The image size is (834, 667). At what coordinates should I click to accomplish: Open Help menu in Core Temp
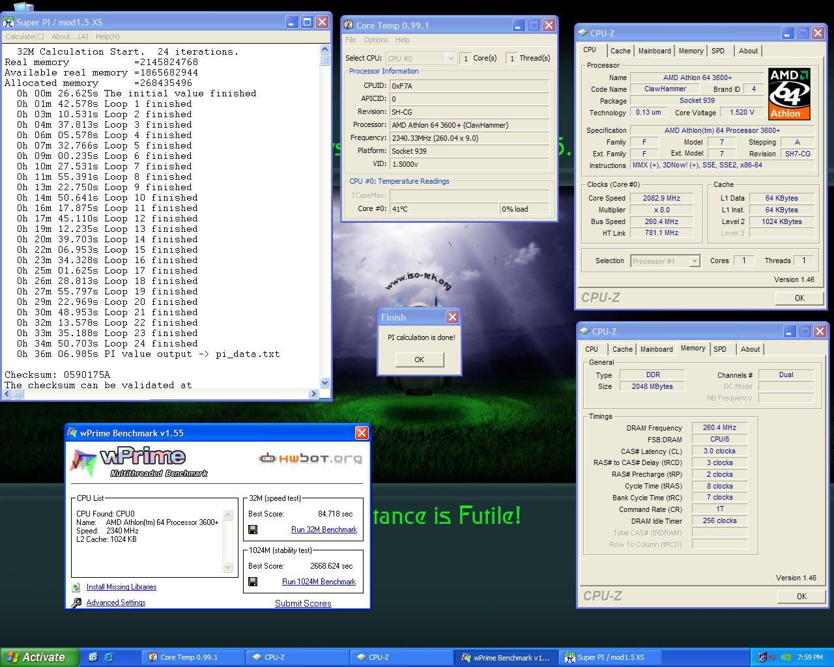(403, 40)
